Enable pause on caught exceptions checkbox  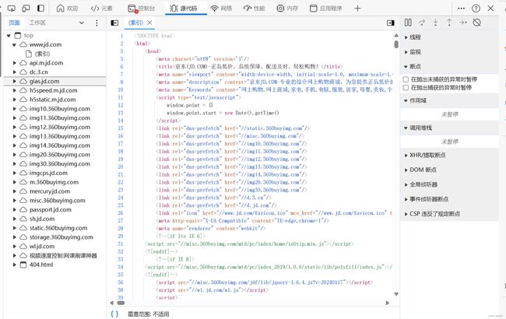[x=406, y=87]
